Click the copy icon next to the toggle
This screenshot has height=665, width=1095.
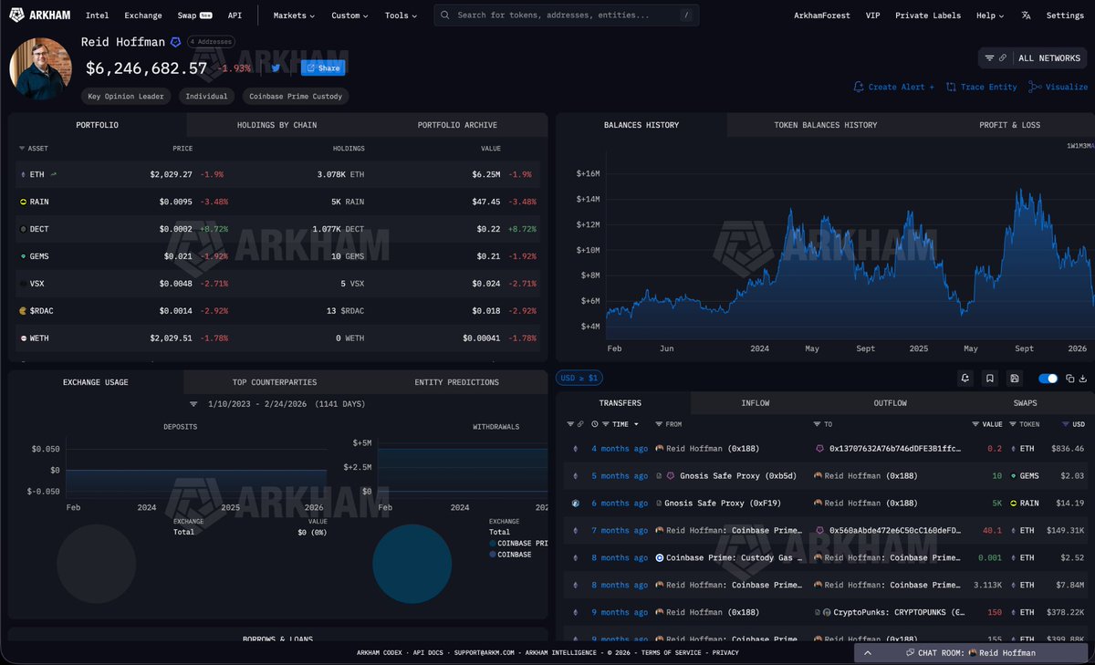1070,378
